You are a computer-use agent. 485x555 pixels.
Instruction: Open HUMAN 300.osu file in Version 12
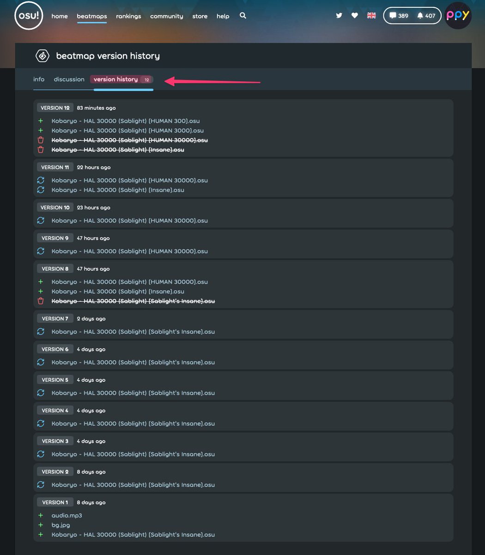126,121
